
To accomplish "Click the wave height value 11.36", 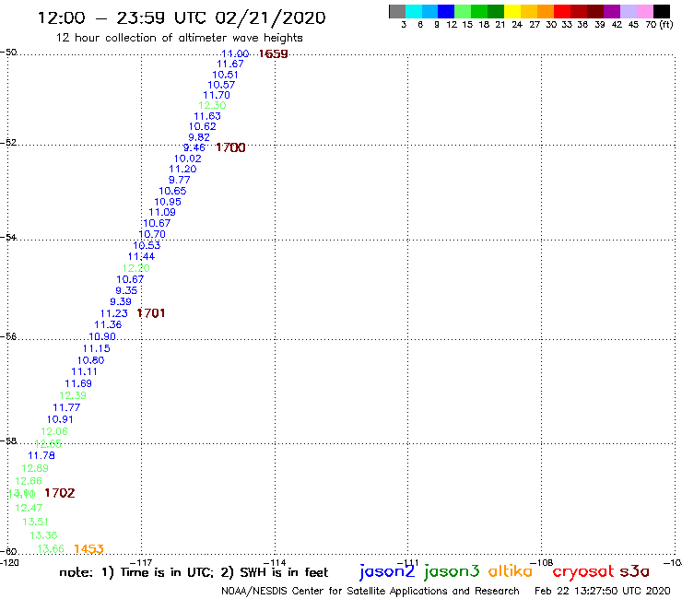I will click(x=108, y=325).
